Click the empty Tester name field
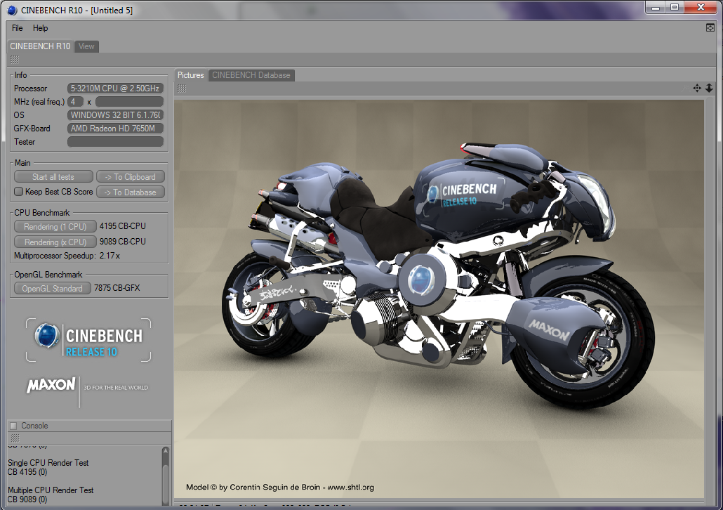This screenshot has height=510, width=723. click(x=115, y=142)
